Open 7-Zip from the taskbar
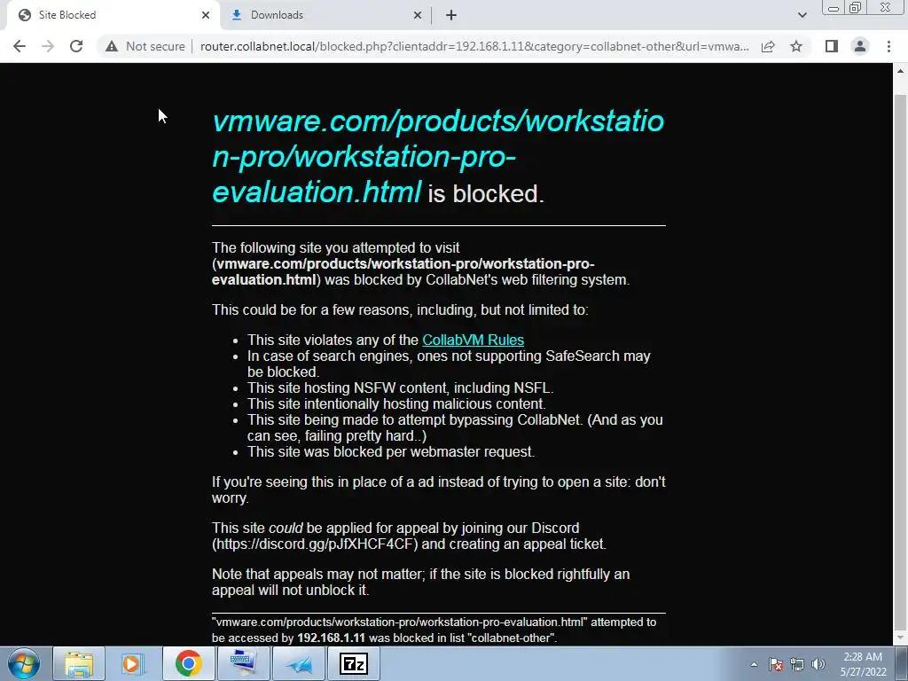Viewport: 908px width, 681px height. 353,663
